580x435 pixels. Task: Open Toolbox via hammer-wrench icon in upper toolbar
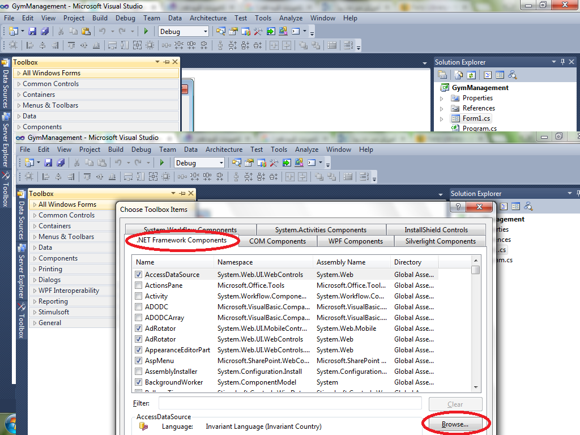point(258,32)
